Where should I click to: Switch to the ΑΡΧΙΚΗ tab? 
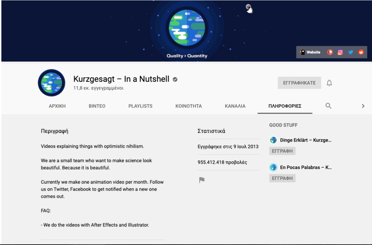57,106
